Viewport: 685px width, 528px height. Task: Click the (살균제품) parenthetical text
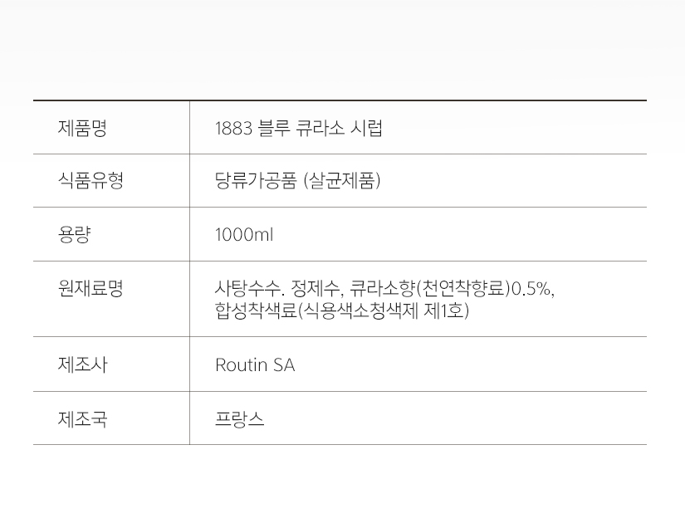point(342,181)
